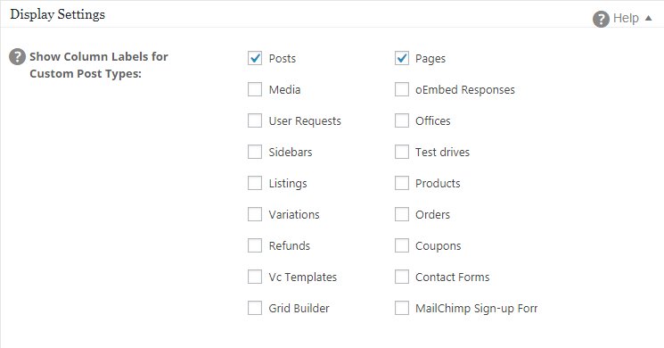Enable the Products checkbox
The width and height of the screenshot is (664, 348).
402,183
